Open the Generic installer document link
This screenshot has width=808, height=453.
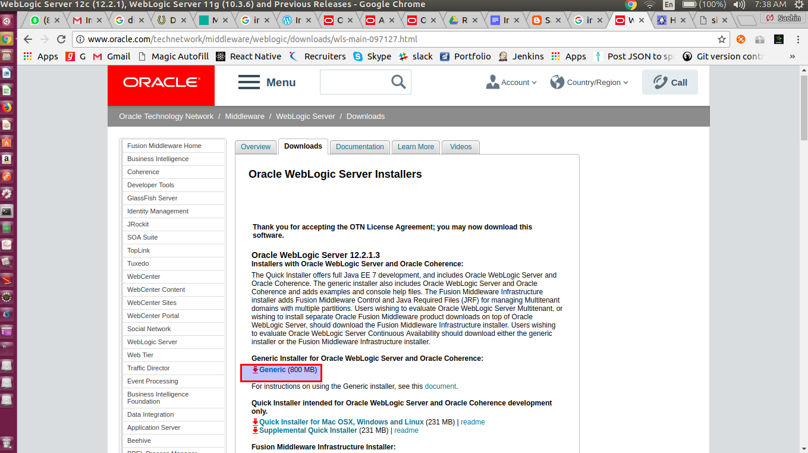click(441, 386)
